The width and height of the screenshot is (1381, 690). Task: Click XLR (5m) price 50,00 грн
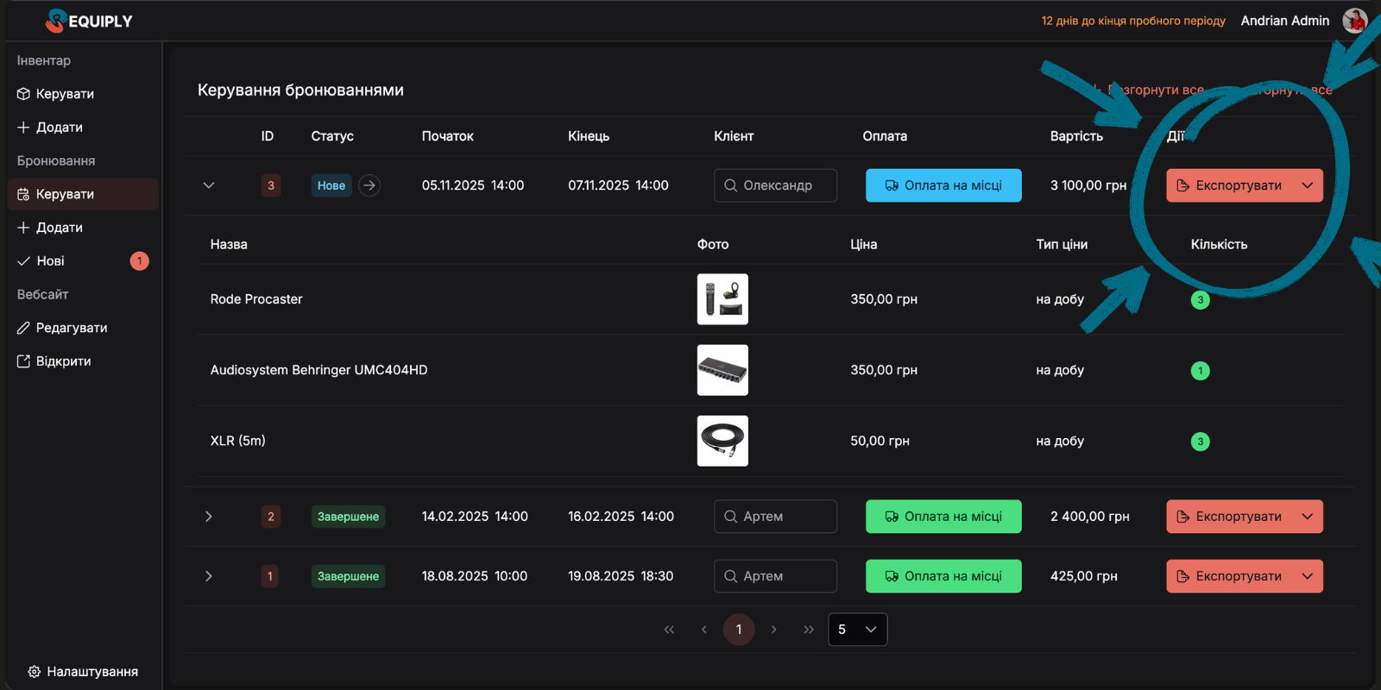pos(880,441)
